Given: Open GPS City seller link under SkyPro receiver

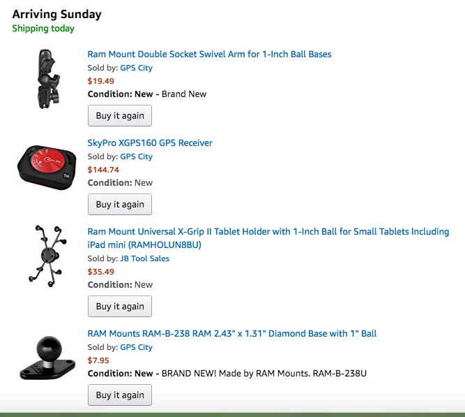Looking at the screenshot, I should (136, 156).
